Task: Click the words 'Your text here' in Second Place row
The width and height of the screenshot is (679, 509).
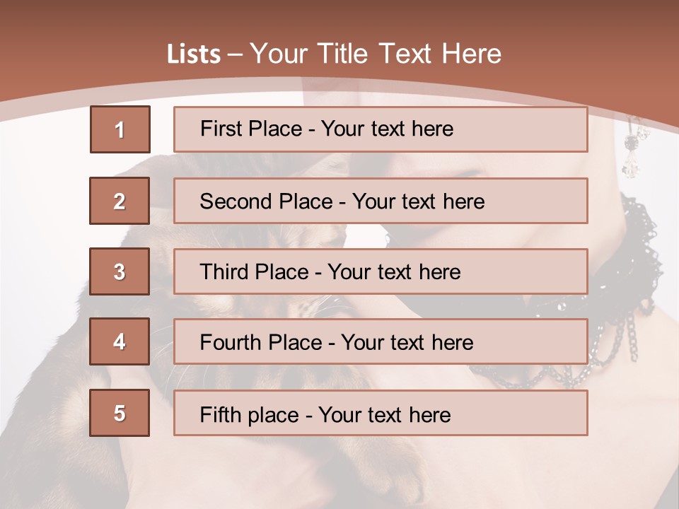Action: point(418,201)
